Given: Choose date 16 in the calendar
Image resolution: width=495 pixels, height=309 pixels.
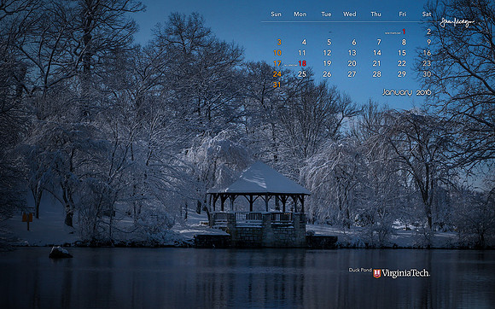Looking at the screenshot, I should click(427, 53).
